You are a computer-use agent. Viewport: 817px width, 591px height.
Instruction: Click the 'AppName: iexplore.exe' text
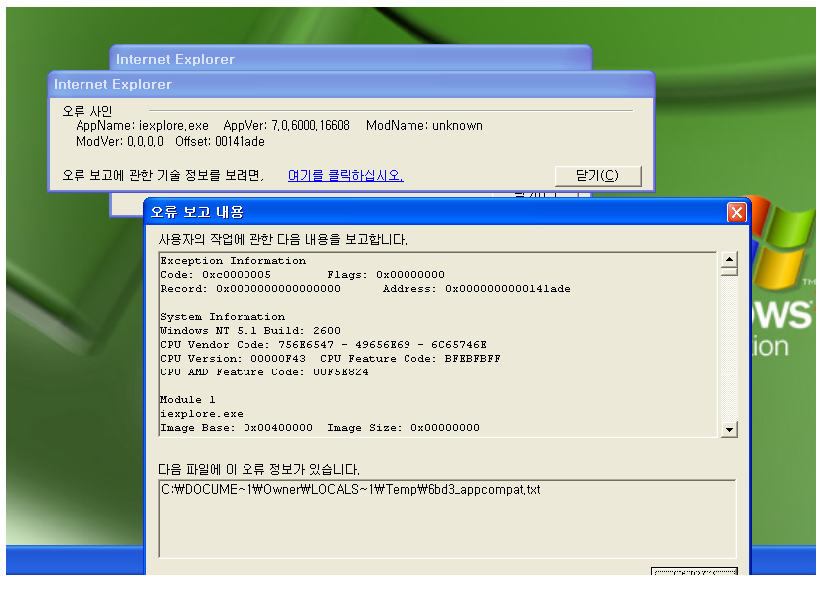pos(142,126)
